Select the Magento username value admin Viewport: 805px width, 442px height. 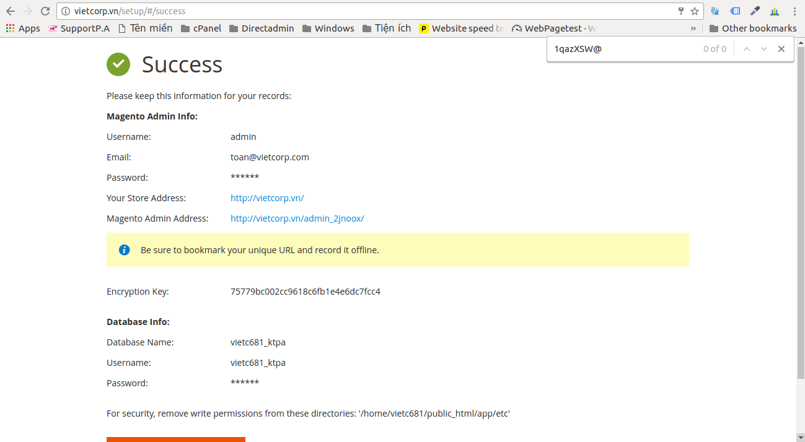click(x=244, y=137)
